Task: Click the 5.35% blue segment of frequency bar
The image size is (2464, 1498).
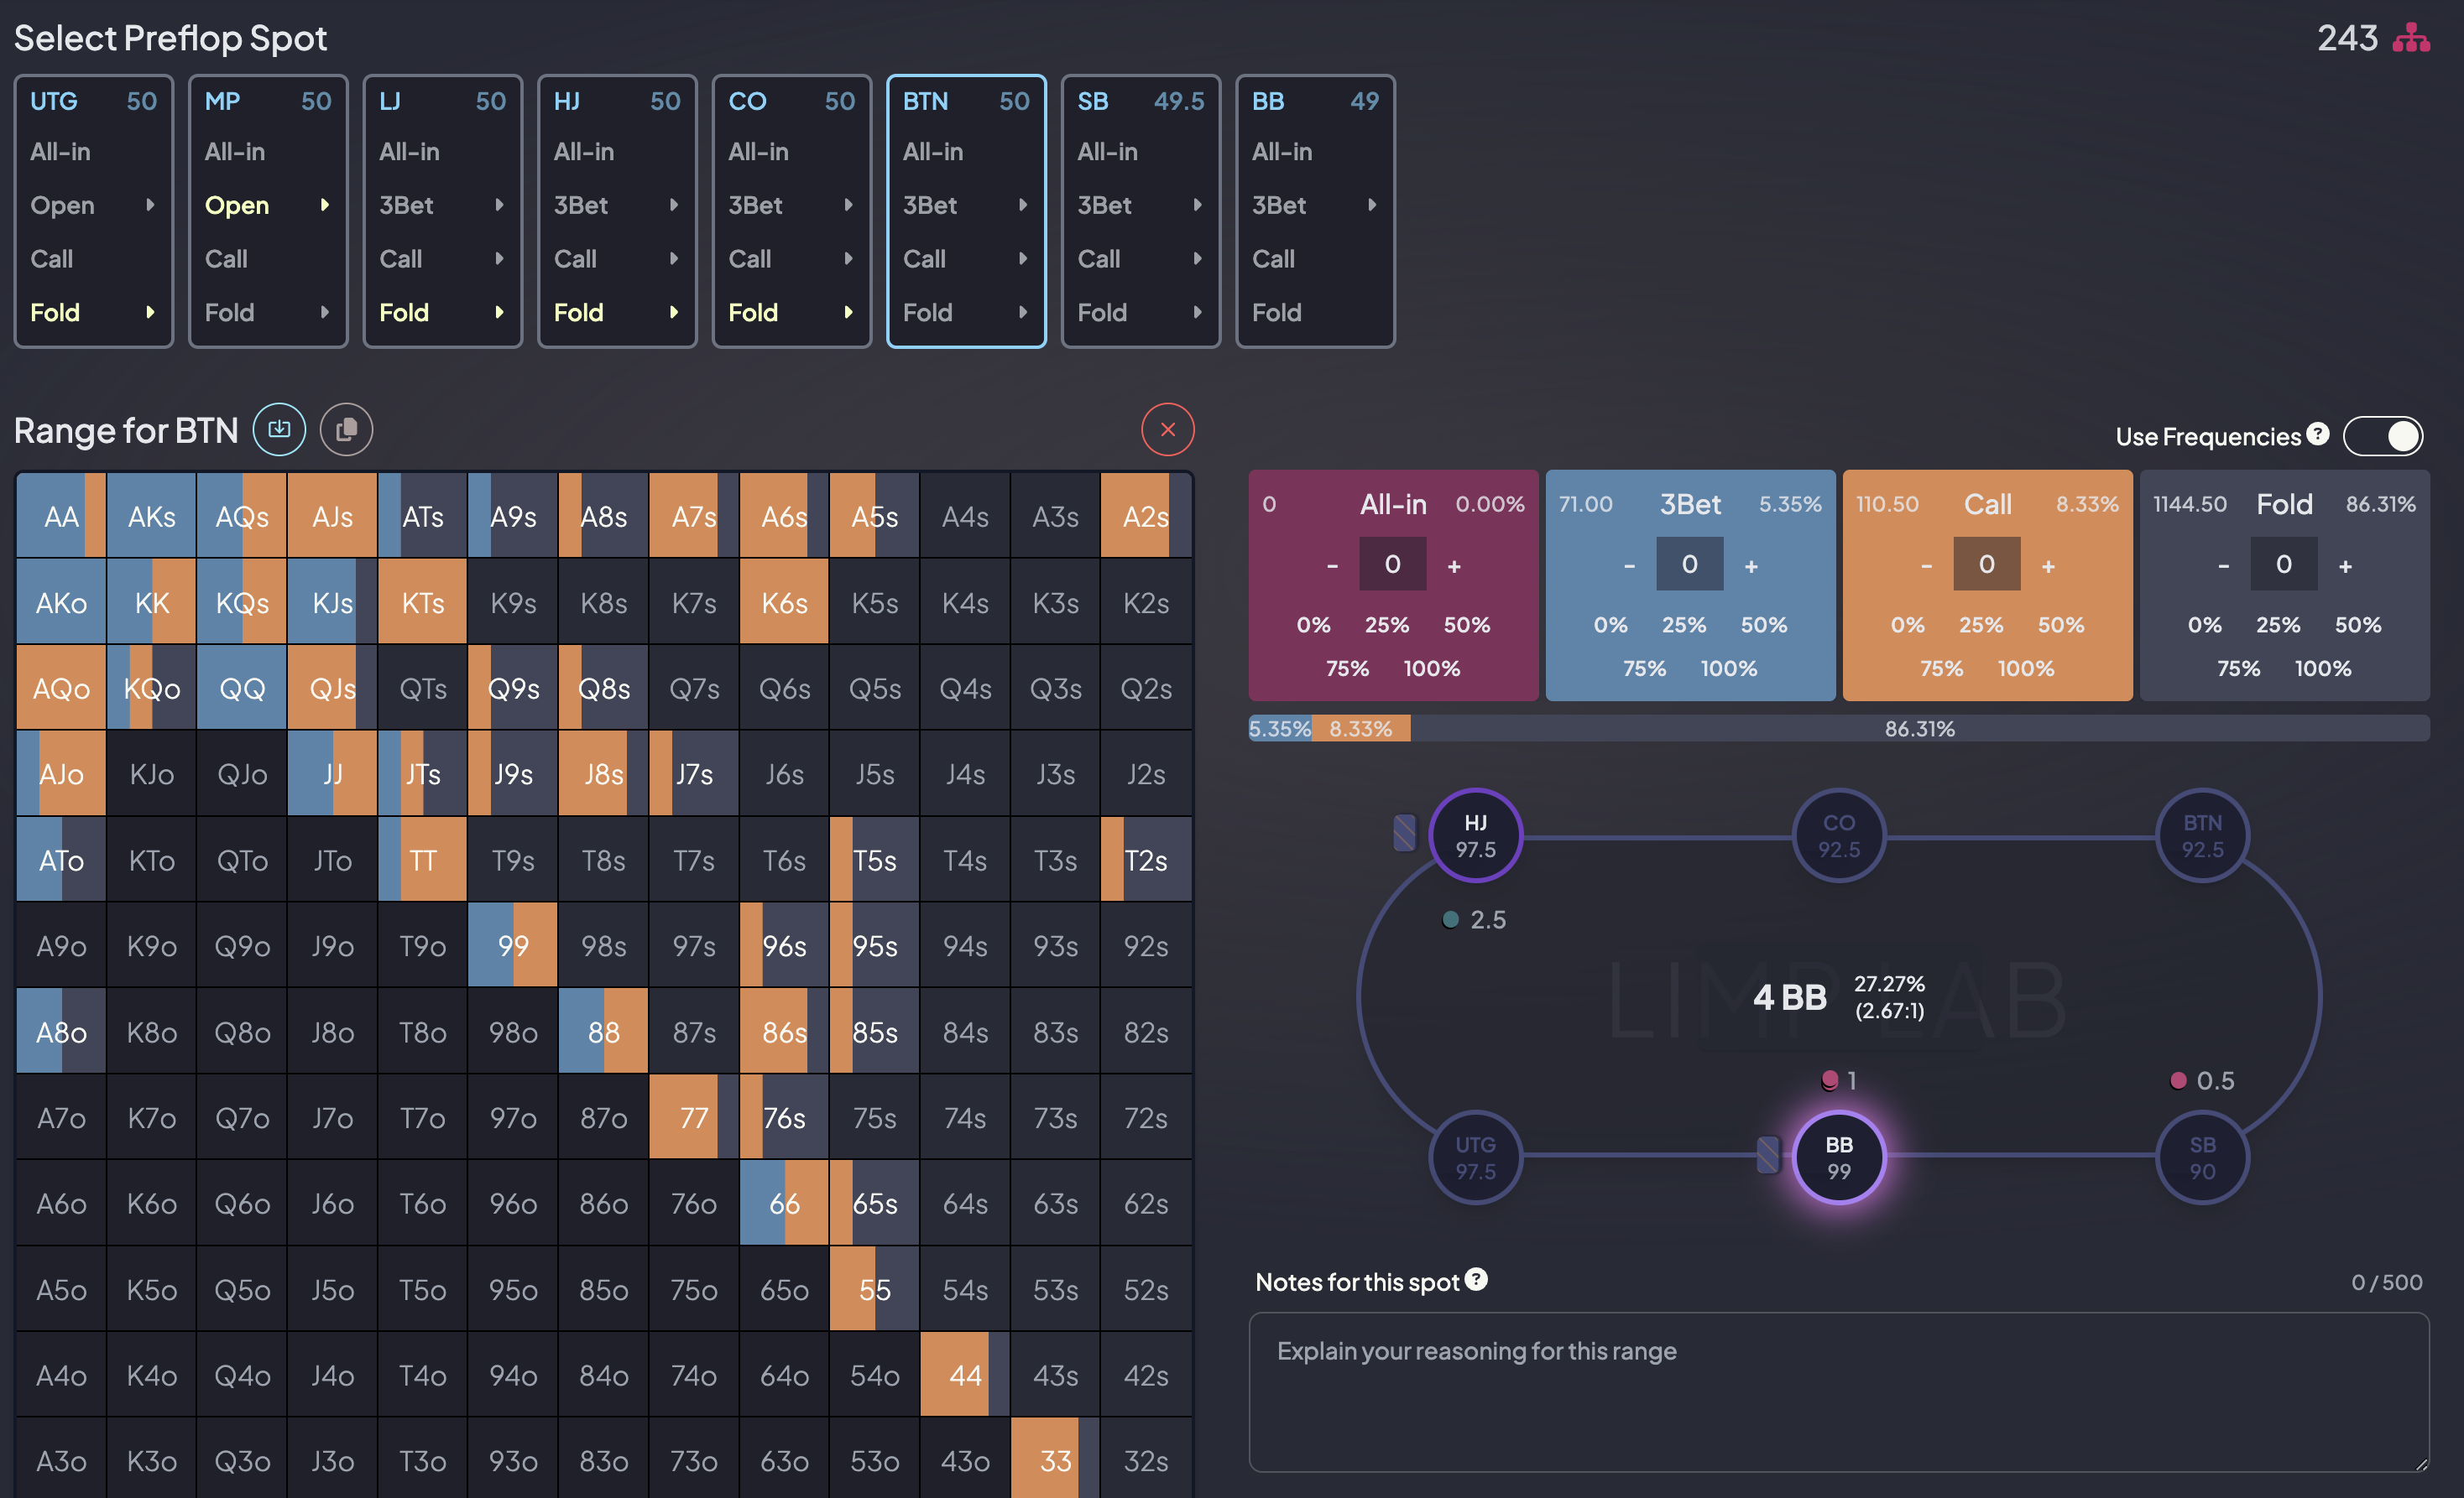Action: tap(1280, 729)
